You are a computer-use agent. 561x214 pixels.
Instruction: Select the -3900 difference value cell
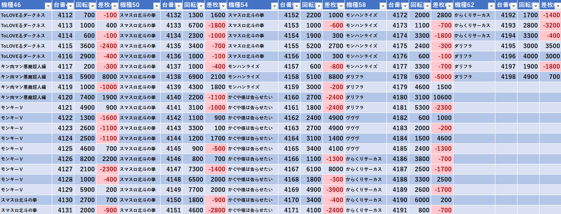(333, 190)
